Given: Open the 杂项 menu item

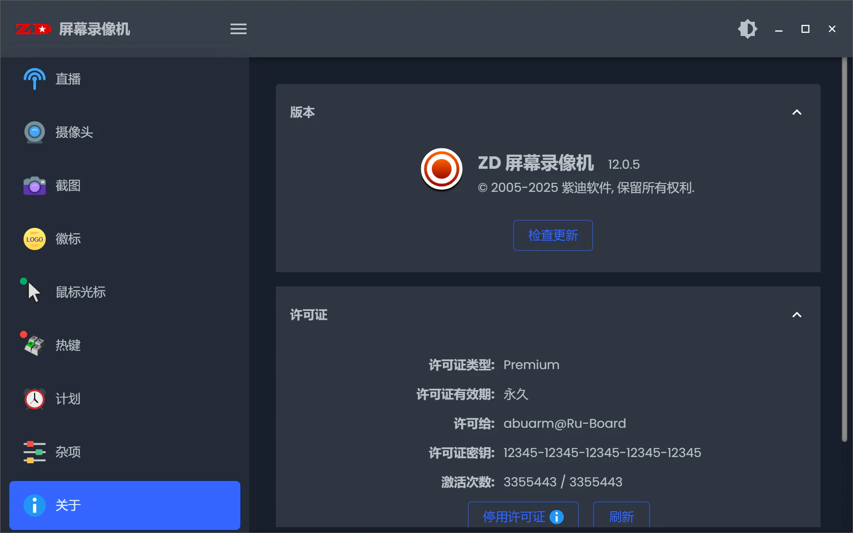Looking at the screenshot, I should click(68, 452).
